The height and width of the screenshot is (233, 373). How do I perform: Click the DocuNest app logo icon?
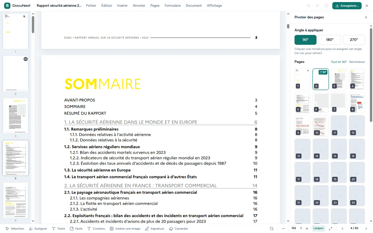point(7,5)
